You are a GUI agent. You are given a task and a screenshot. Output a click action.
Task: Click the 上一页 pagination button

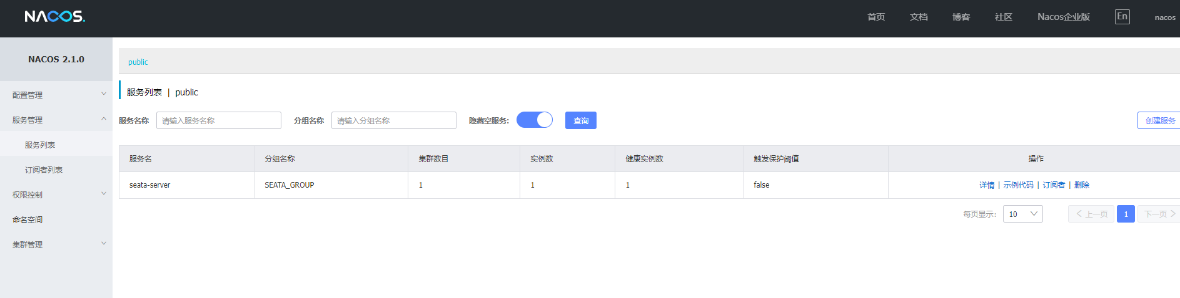tap(1091, 214)
